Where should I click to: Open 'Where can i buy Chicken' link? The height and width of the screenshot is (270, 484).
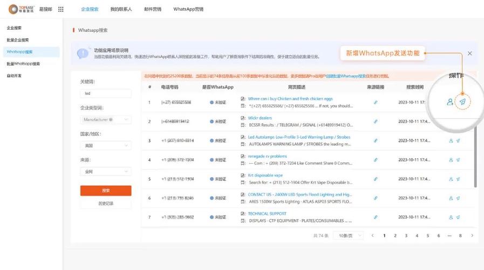pyautogui.click(x=290, y=99)
